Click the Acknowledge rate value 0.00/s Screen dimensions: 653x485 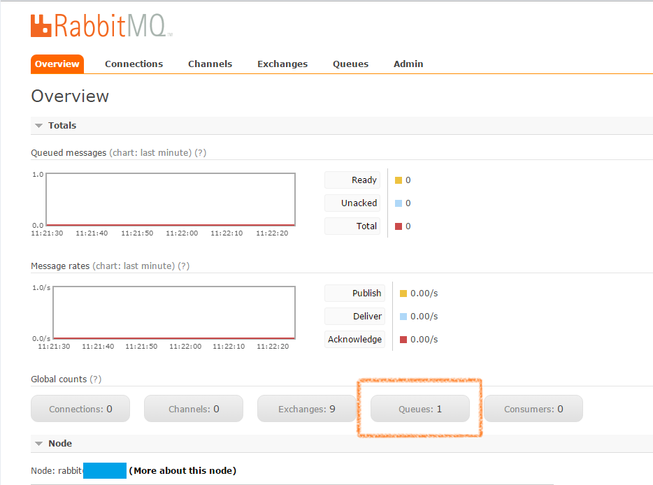(424, 340)
